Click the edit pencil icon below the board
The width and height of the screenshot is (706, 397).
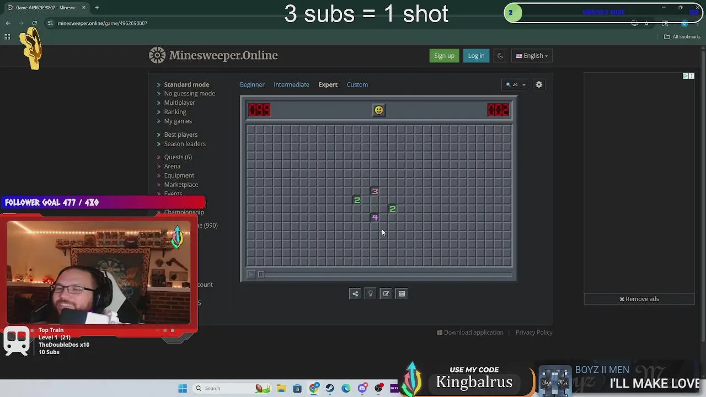point(386,294)
